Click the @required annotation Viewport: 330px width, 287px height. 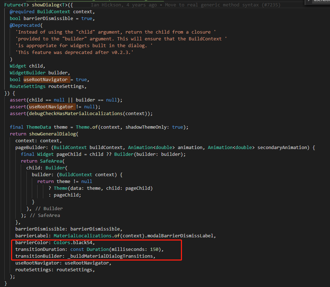(22, 12)
